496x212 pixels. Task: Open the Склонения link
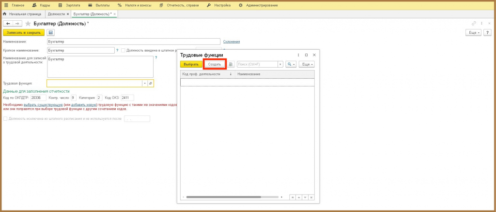point(232,42)
